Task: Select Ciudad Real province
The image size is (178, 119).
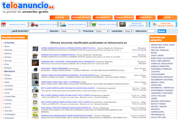Action: click(x=10, y=96)
